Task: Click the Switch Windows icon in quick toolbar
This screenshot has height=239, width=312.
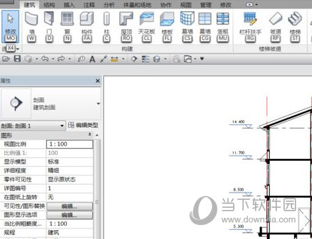Action: pos(187,59)
